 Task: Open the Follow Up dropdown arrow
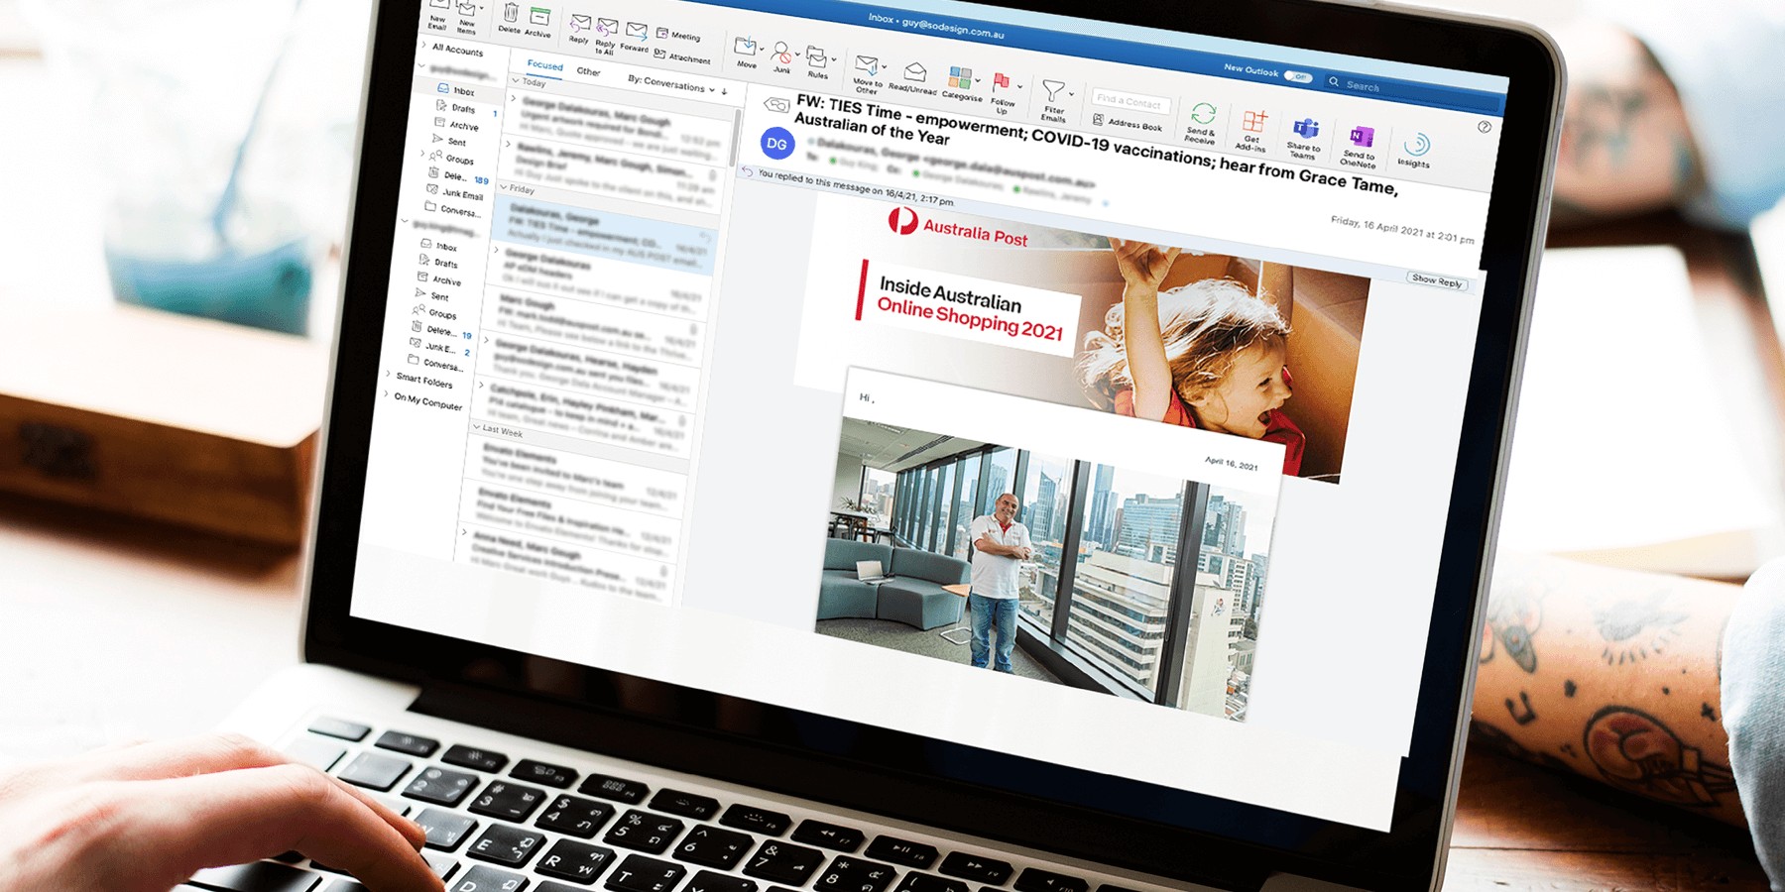1019,87
